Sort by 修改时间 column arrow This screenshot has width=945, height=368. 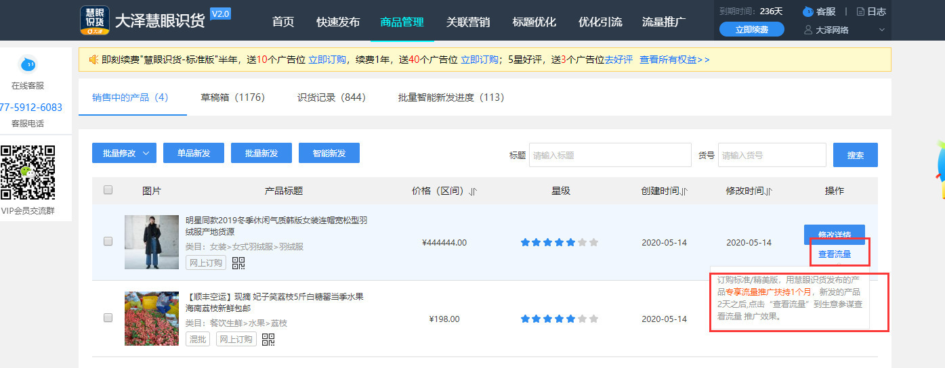click(770, 191)
